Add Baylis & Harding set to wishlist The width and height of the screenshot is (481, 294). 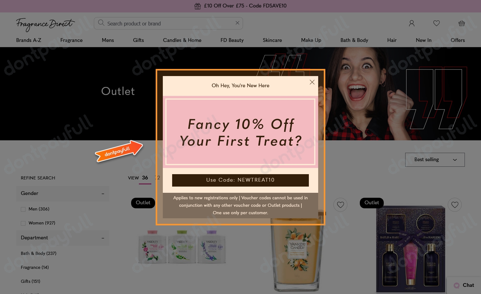[455, 205]
